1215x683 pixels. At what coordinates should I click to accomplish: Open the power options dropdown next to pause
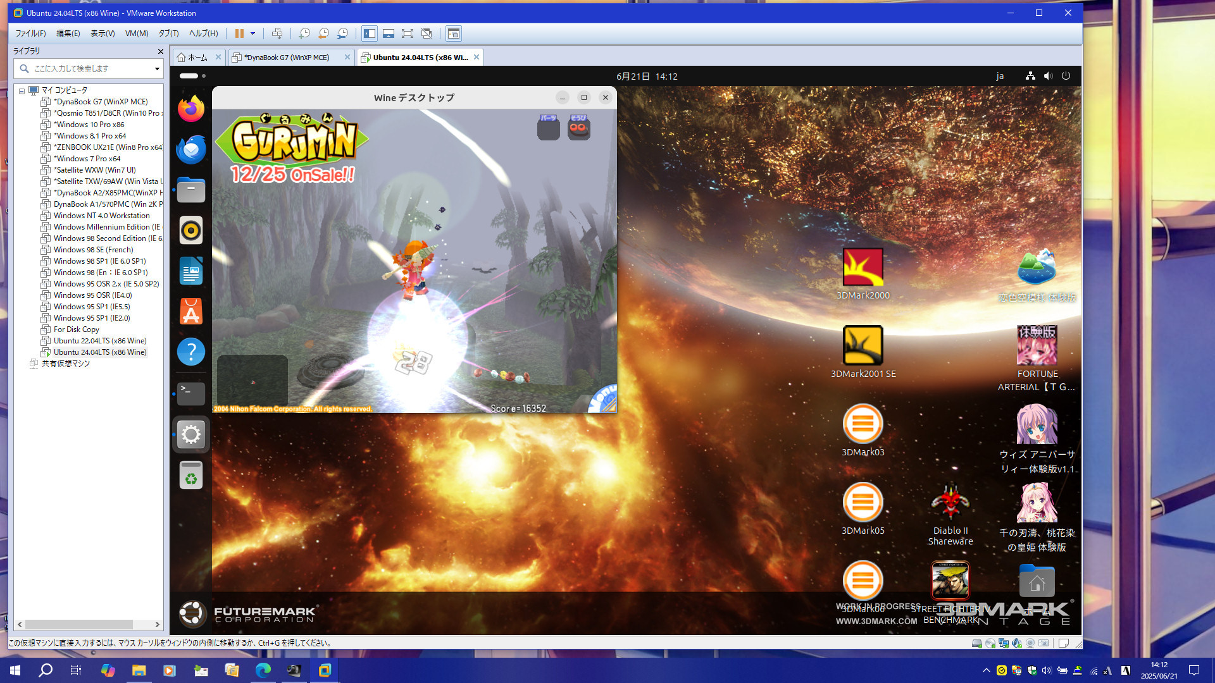click(252, 34)
